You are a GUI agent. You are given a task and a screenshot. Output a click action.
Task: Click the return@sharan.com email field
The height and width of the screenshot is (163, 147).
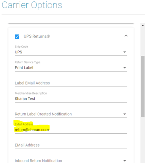point(71,130)
